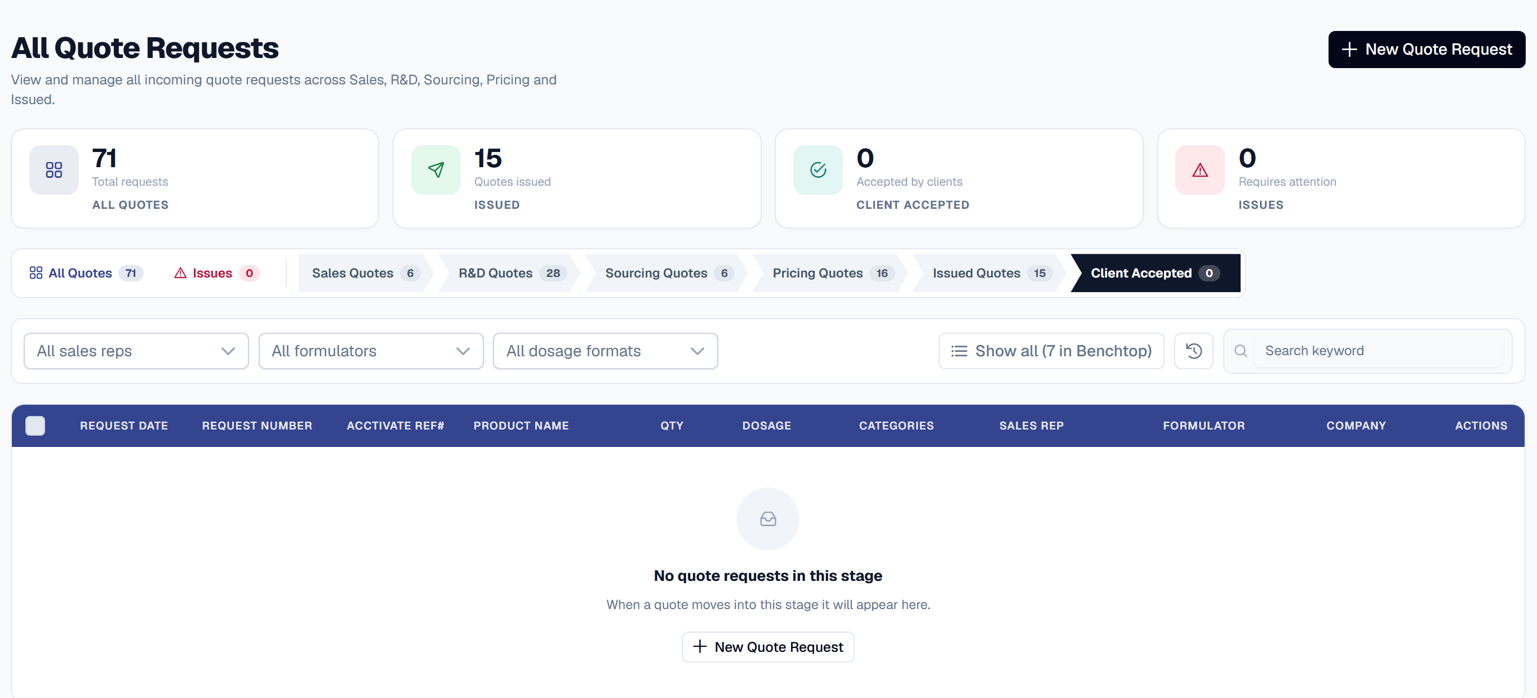Open the All dosage formats dropdown
Screen dimensions: 1537x698
pos(605,351)
